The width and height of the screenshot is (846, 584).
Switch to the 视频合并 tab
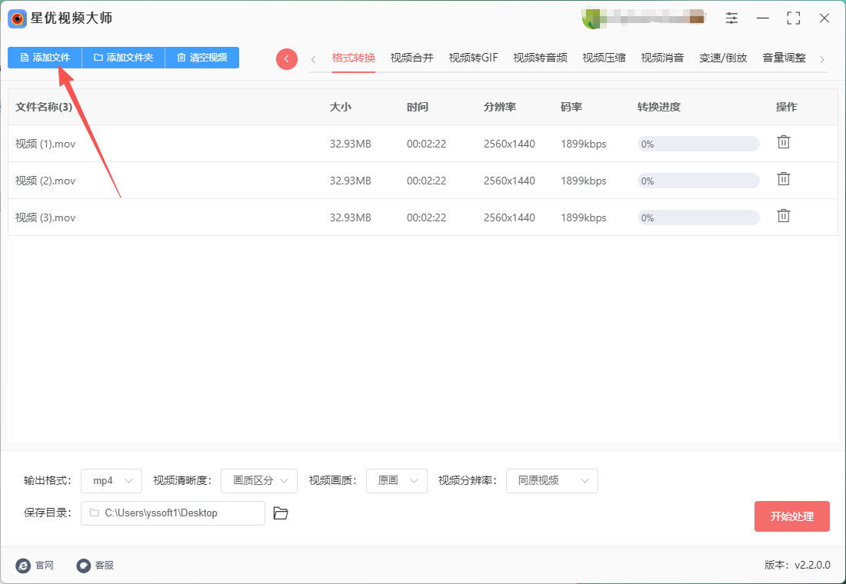click(x=411, y=58)
